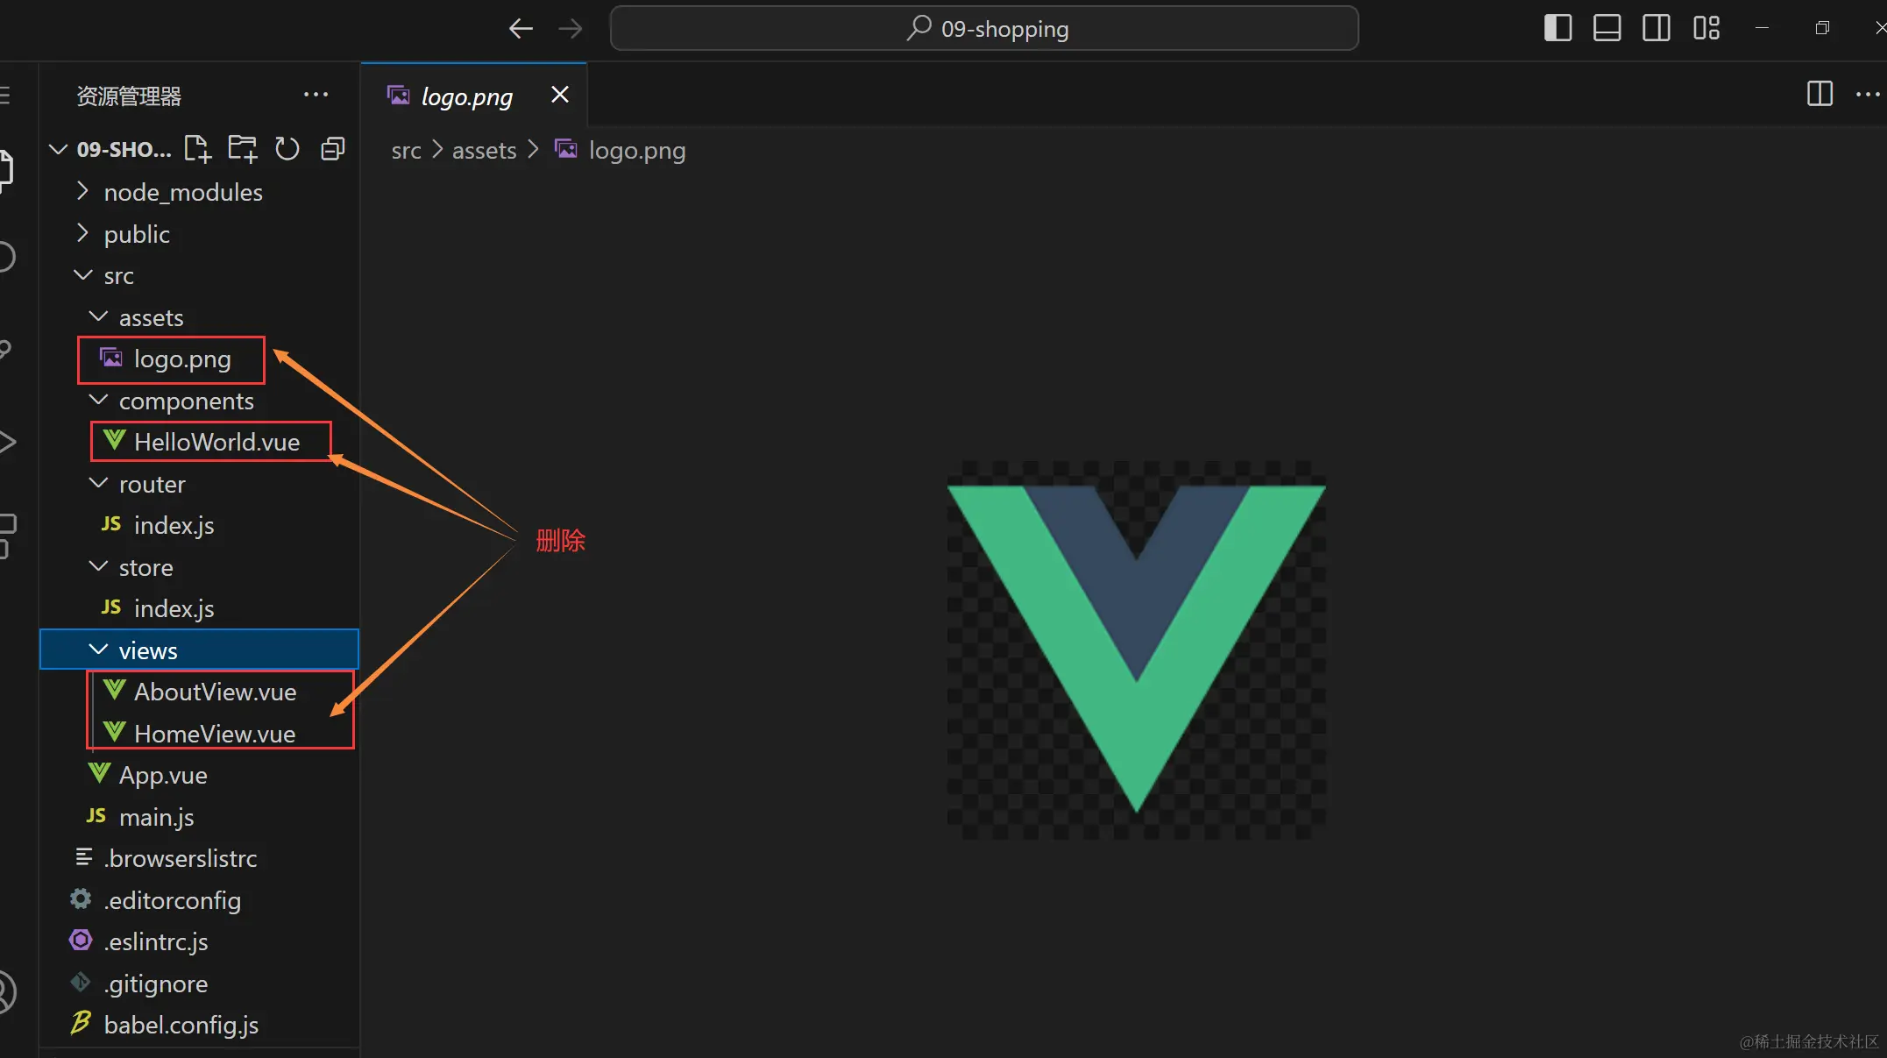Click the 09-shopping command search box
This screenshot has height=1058, width=1887.
pyautogui.click(x=983, y=29)
